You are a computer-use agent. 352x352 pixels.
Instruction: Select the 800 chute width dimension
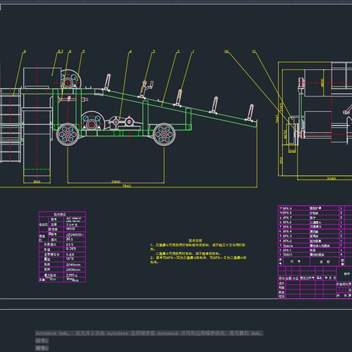tap(37, 182)
